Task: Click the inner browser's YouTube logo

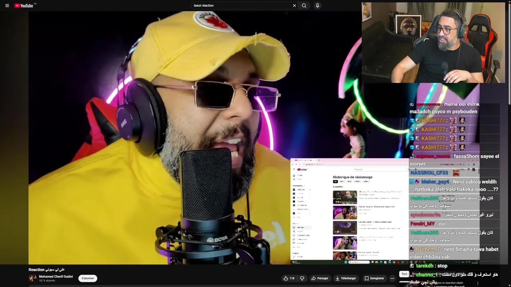Action: (302, 169)
